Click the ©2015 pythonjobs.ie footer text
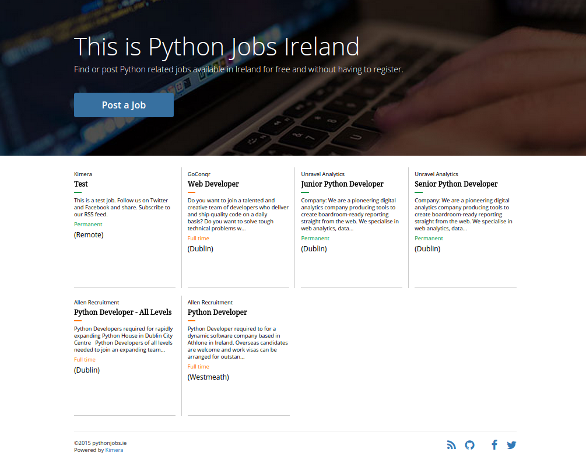Image resolution: width=586 pixels, height=456 pixels. tap(100, 443)
